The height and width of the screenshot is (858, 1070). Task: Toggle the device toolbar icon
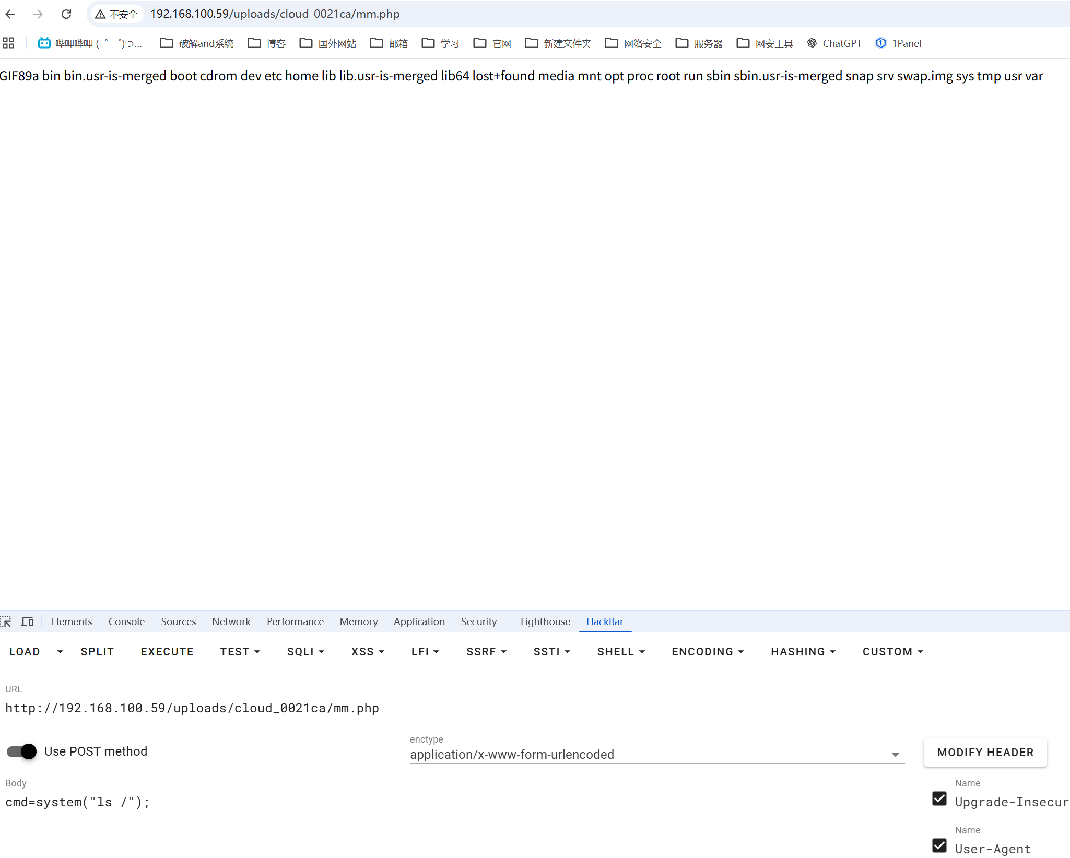27,621
